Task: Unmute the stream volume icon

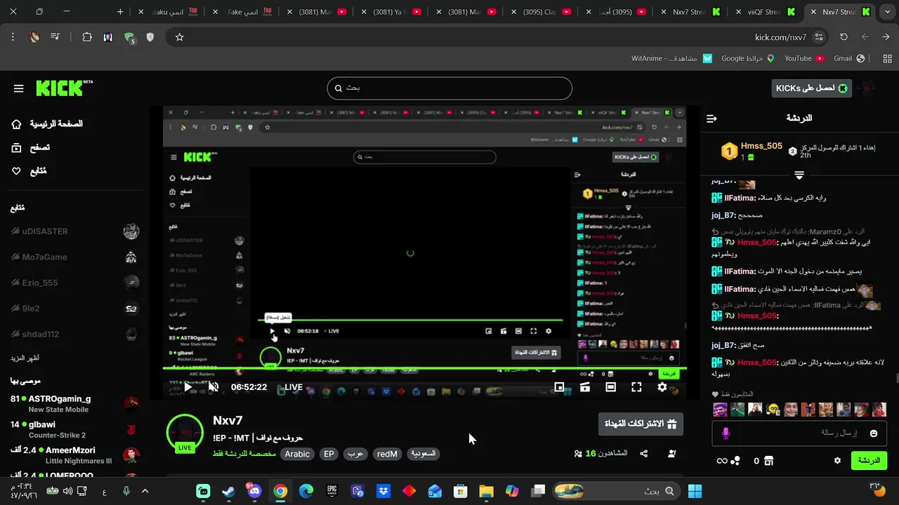Action: point(214,387)
